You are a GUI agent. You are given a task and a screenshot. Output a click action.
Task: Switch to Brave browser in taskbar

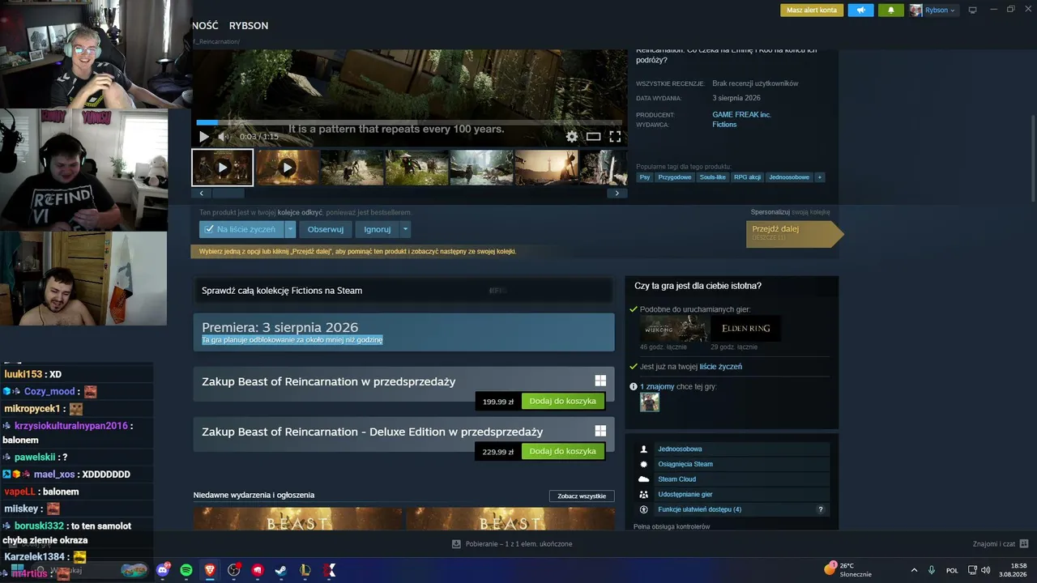click(211, 570)
